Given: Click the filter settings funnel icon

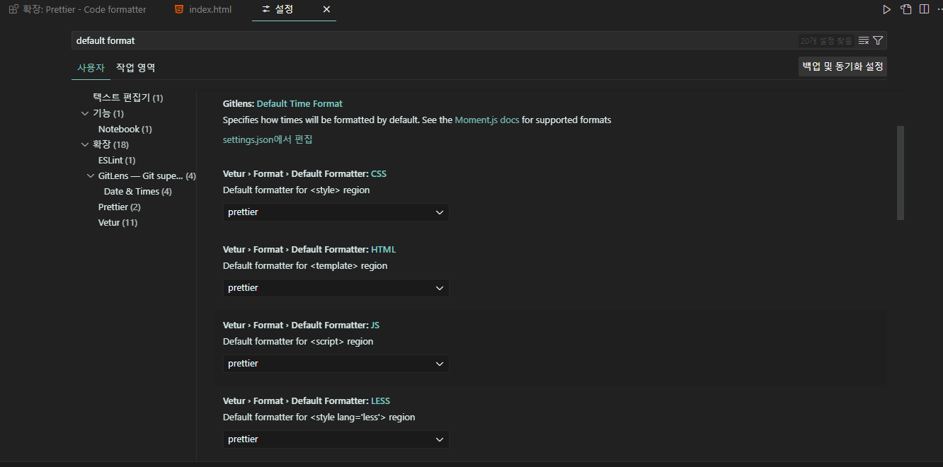Looking at the screenshot, I should tap(878, 40).
